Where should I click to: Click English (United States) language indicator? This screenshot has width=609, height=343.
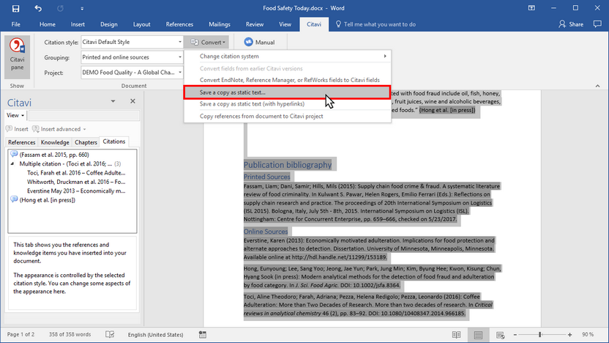(155, 334)
